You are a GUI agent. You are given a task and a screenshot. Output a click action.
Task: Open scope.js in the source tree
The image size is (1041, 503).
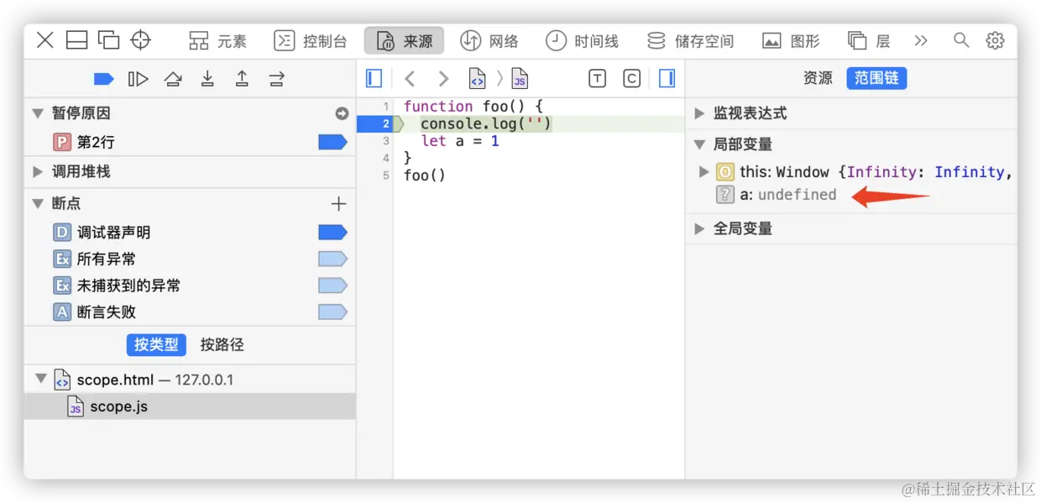(x=190, y=406)
